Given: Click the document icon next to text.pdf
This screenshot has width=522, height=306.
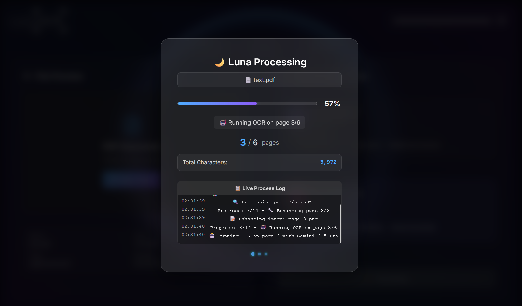Looking at the screenshot, I should point(248,80).
